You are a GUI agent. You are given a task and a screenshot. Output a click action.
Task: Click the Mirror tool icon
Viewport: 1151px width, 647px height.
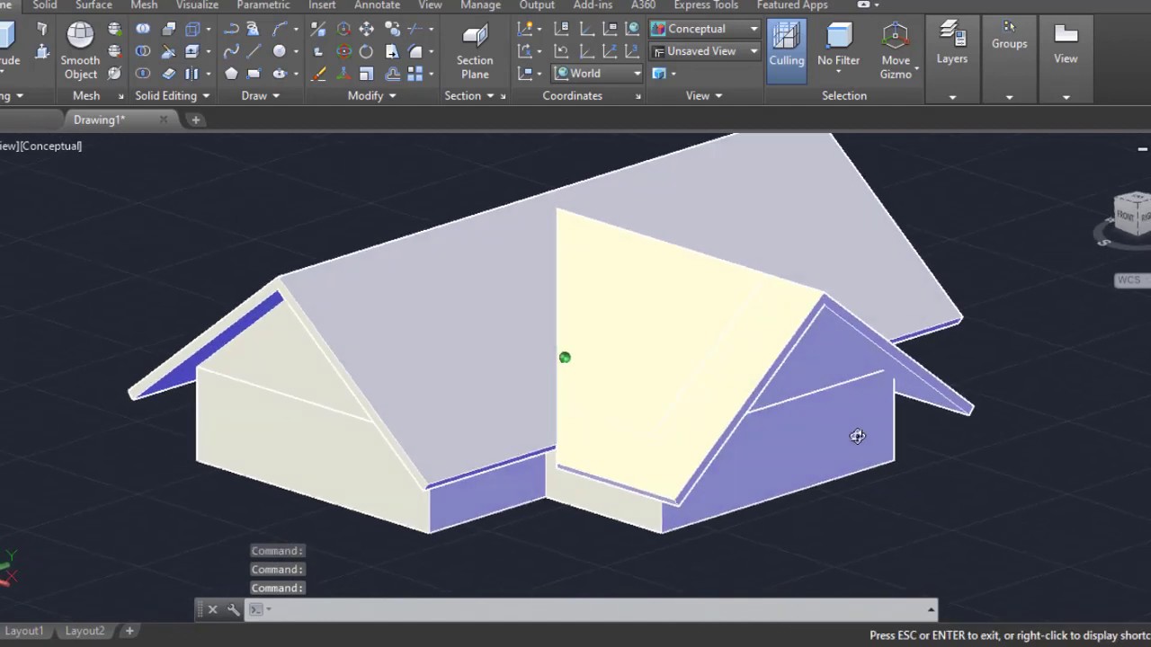pos(319,29)
